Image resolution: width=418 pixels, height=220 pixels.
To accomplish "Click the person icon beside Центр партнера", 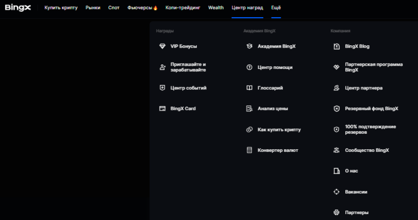I will [x=337, y=88].
